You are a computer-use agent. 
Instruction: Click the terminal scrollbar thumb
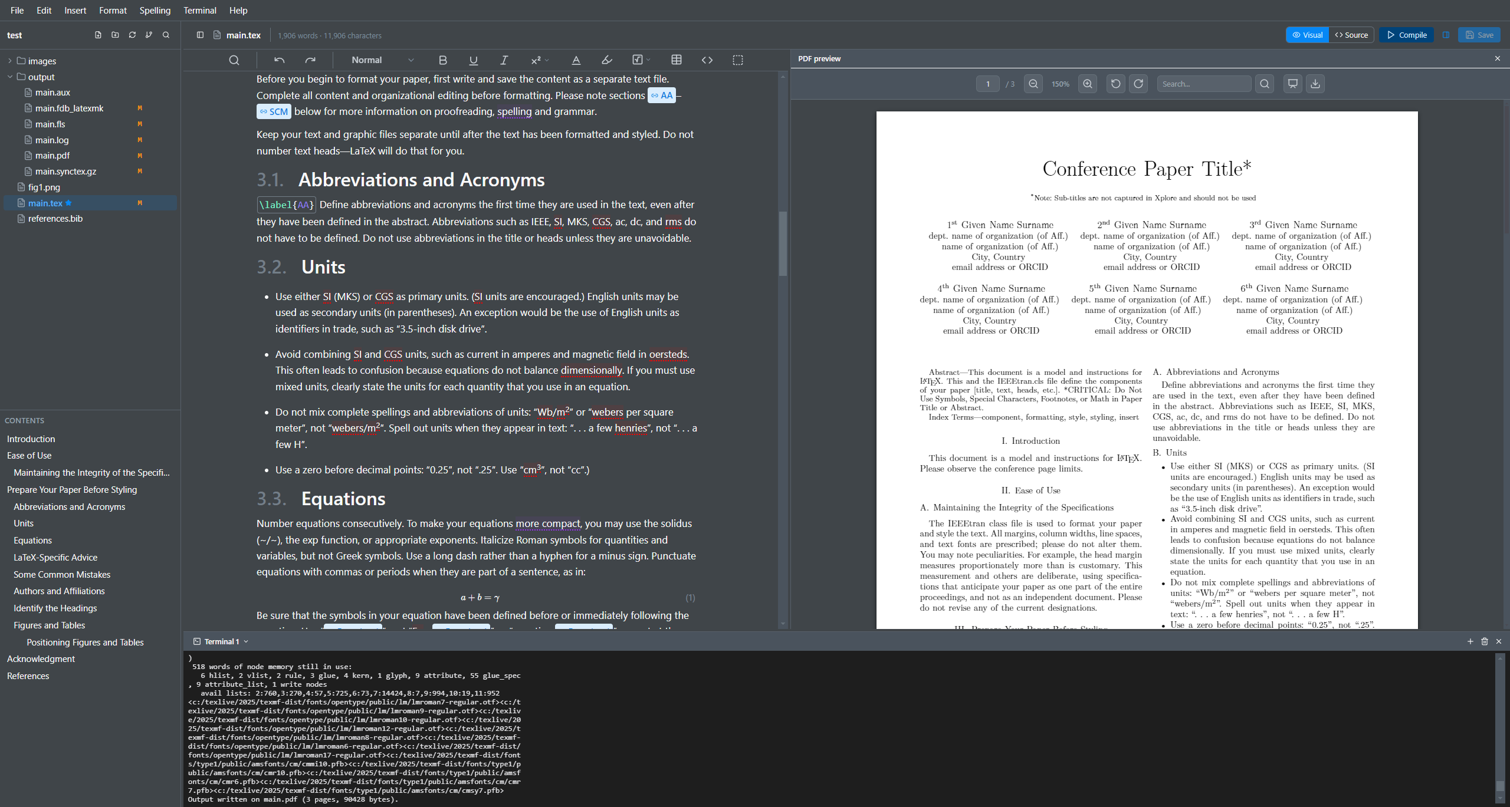[1499, 786]
